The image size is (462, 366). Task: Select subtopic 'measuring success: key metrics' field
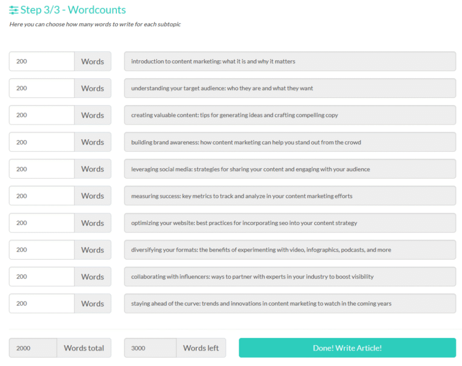tap(290, 196)
